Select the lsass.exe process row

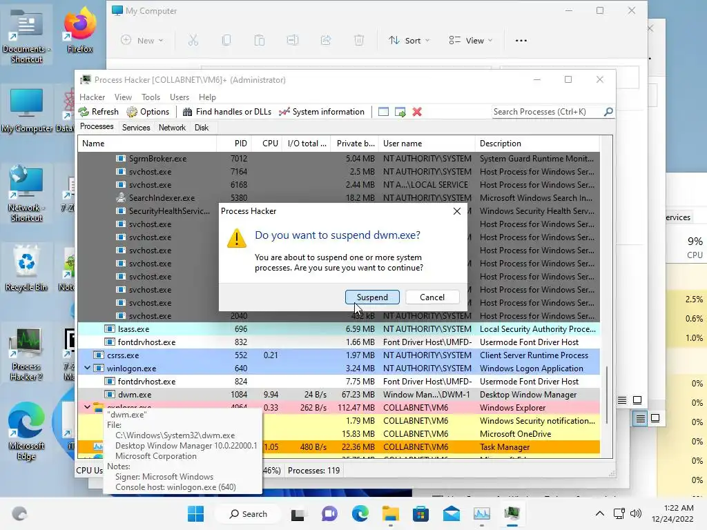tap(338, 329)
